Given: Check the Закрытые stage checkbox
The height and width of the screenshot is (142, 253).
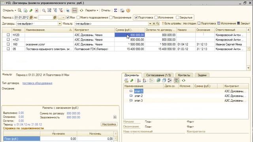Looking at the screenshot, I should tap(177, 17).
